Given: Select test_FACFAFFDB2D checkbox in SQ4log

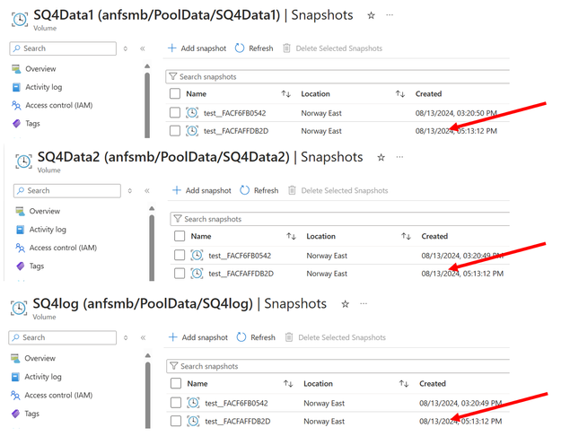Looking at the screenshot, I should (x=176, y=421).
